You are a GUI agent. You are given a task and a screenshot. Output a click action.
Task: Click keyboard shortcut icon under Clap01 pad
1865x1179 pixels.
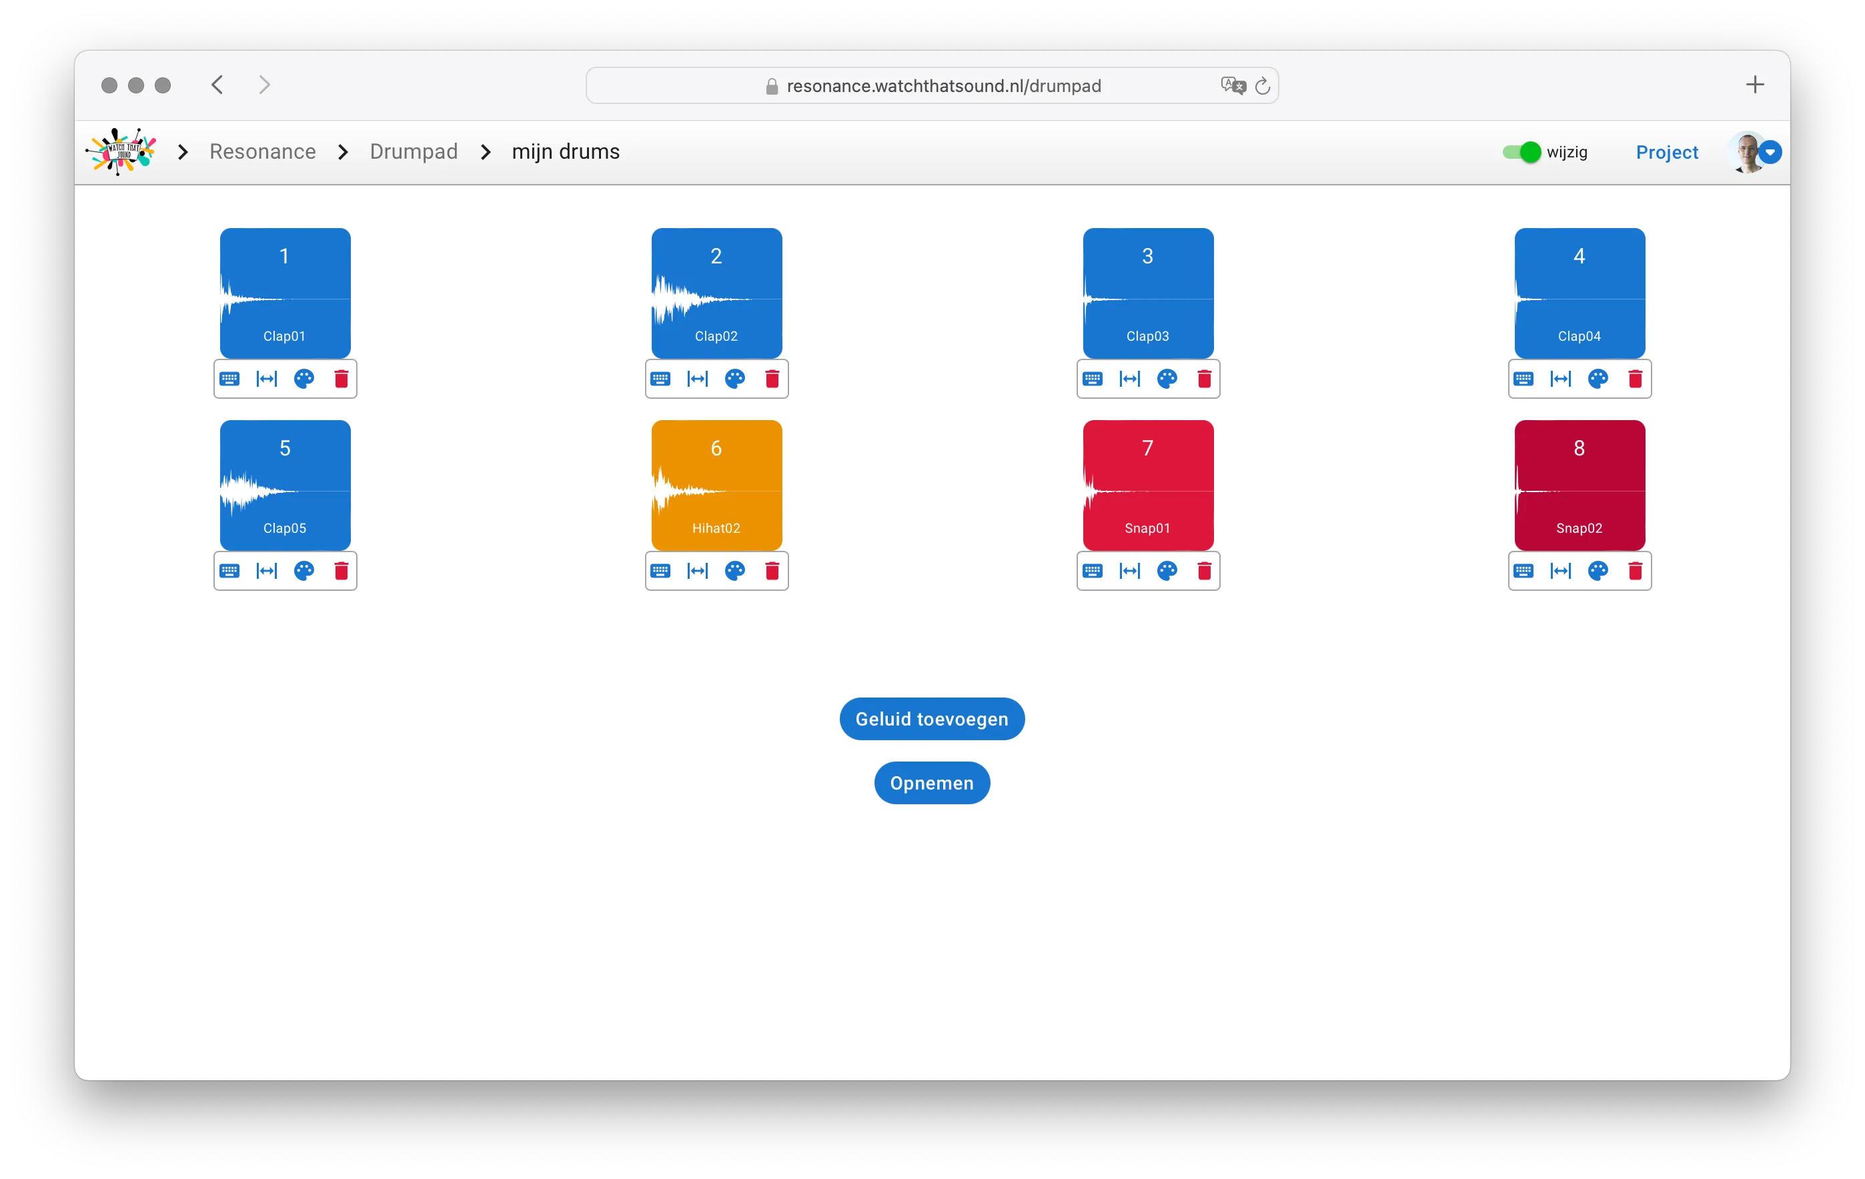tap(229, 379)
